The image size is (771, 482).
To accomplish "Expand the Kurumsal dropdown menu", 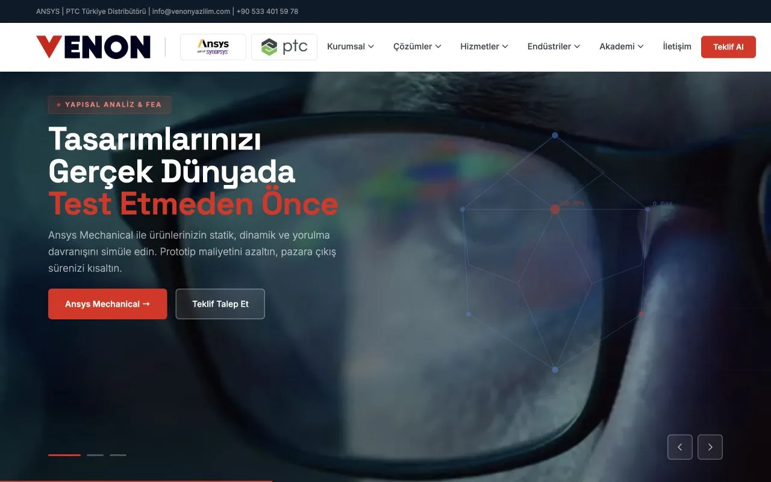I will pyautogui.click(x=351, y=46).
